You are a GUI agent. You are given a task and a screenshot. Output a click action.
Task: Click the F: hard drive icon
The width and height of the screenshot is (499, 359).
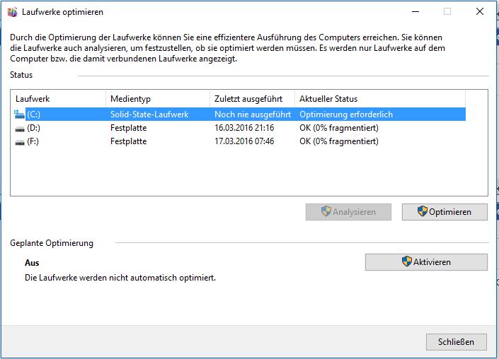click(20, 142)
